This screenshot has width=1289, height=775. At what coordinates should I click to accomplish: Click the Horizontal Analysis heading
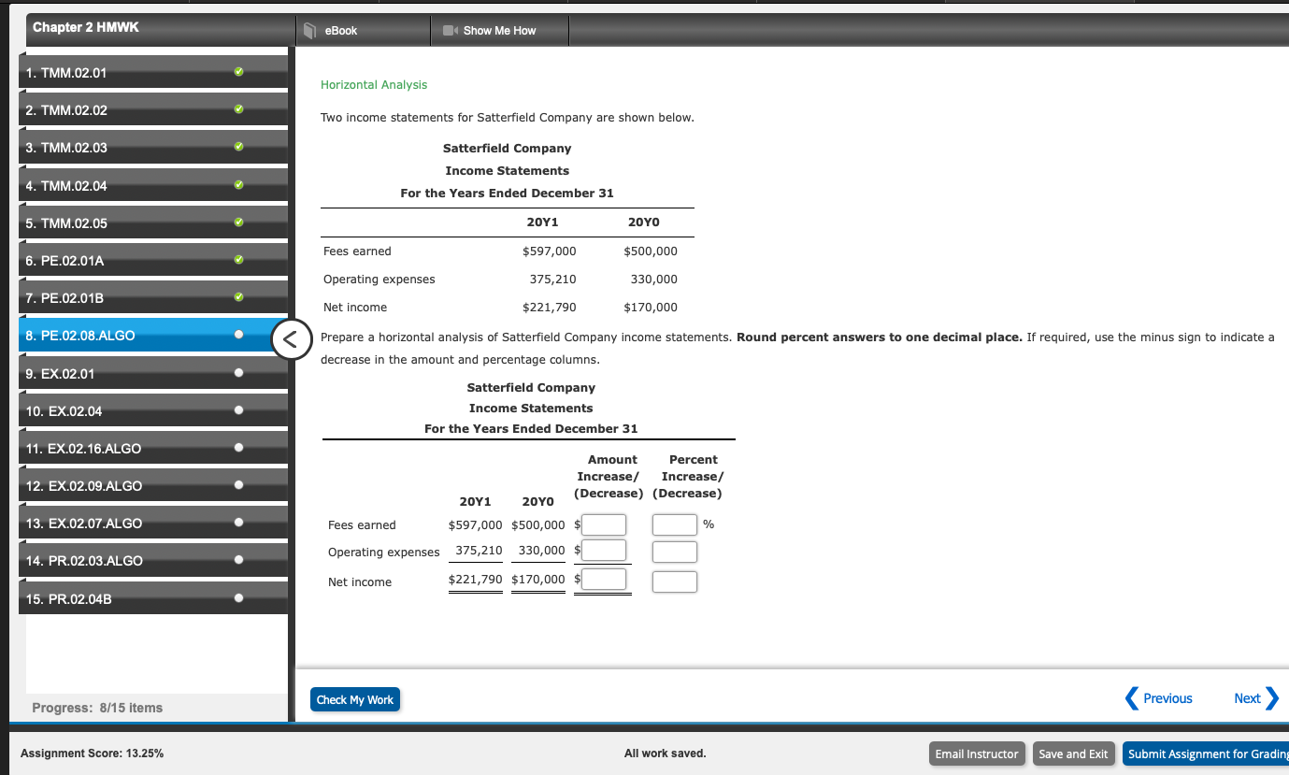coord(374,85)
